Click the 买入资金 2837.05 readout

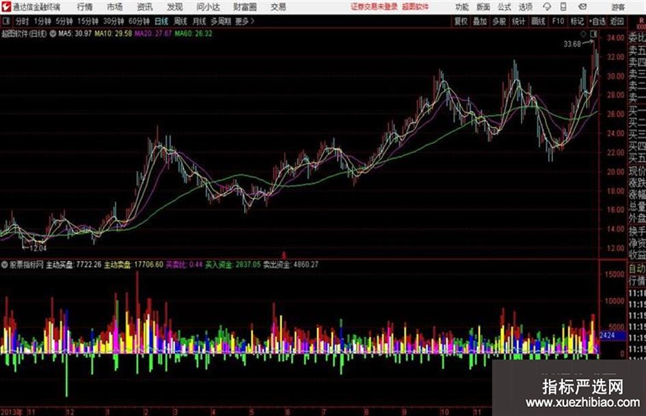(233, 264)
